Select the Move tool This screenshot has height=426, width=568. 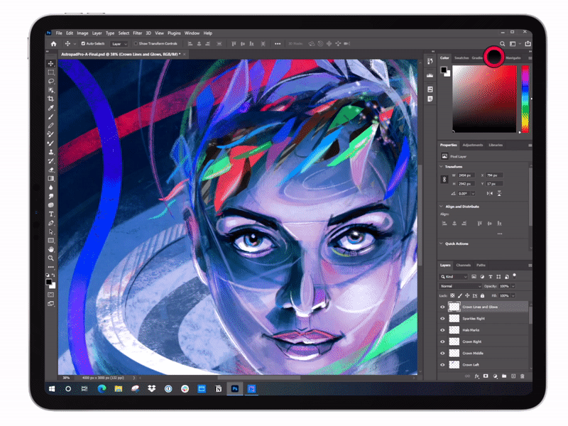point(50,62)
